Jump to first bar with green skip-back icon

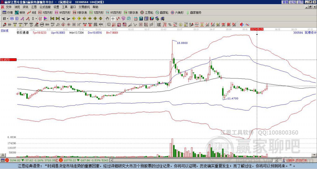[52, 19]
